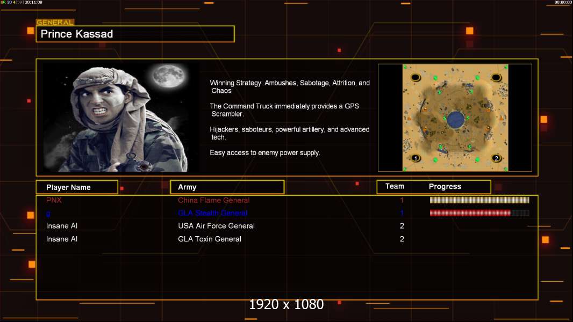The image size is (573, 322).
Task: Select start position 2 marker on map
Action: tap(496, 158)
